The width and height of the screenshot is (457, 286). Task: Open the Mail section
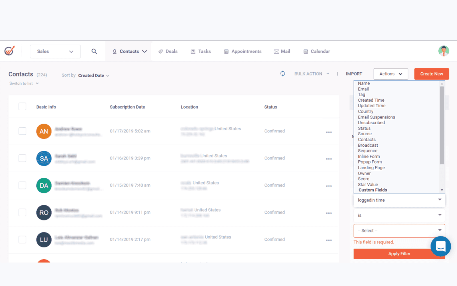[282, 51]
